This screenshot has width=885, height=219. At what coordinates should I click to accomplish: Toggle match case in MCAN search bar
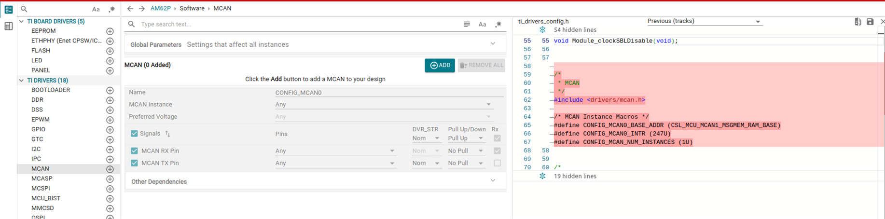pos(482,24)
